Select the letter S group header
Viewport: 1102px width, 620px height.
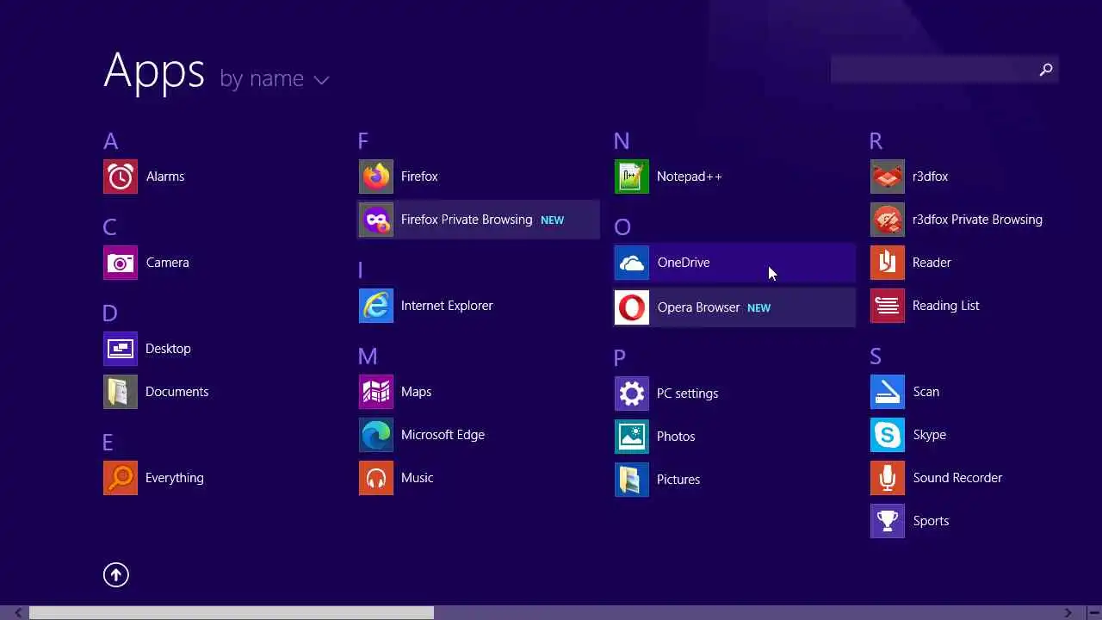(876, 356)
